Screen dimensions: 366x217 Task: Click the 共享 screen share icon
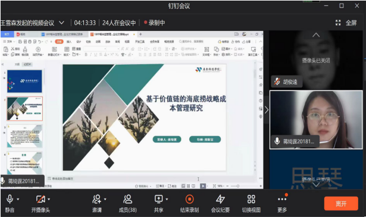[x=158, y=199]
